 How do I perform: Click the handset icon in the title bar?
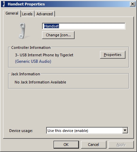point(4,4)
